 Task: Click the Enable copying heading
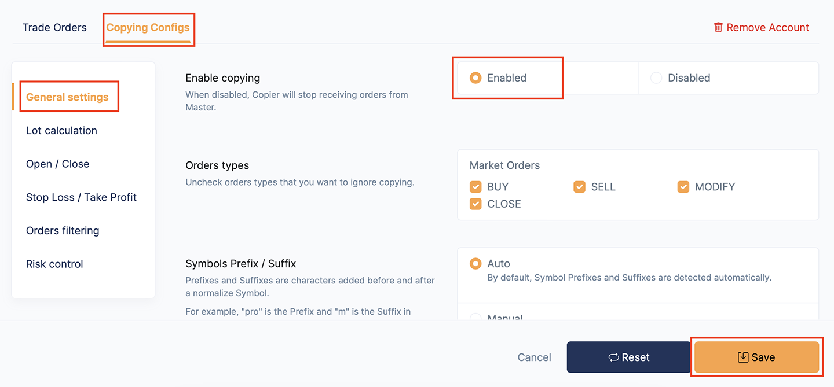pos(222,78)
